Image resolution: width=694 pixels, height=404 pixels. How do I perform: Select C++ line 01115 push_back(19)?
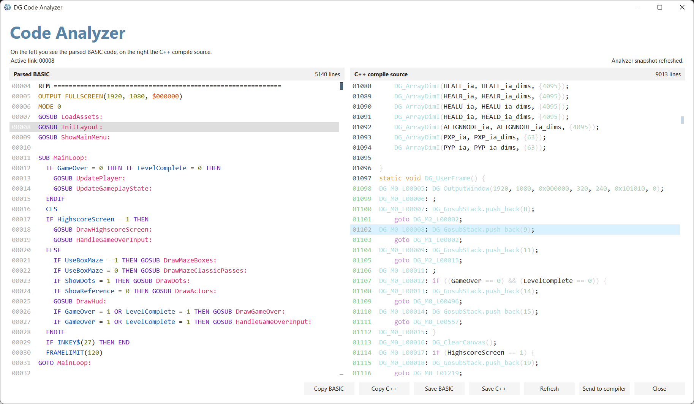(515, 363)
